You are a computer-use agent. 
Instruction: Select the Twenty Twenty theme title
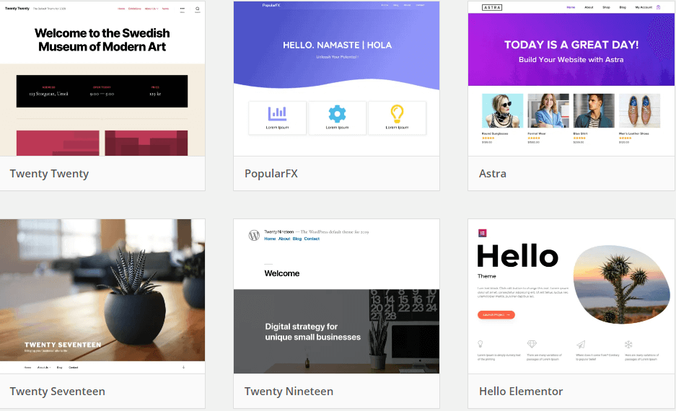coord(49,174)
